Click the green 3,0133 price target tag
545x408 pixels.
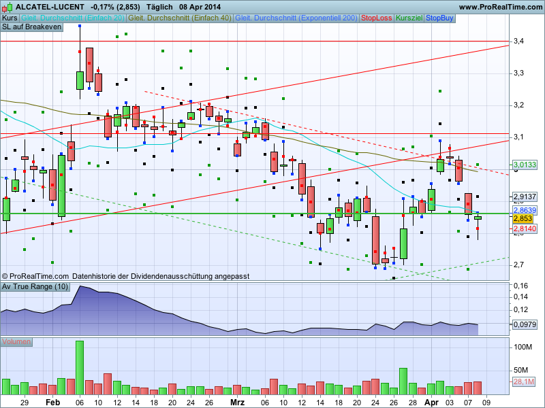525,165
